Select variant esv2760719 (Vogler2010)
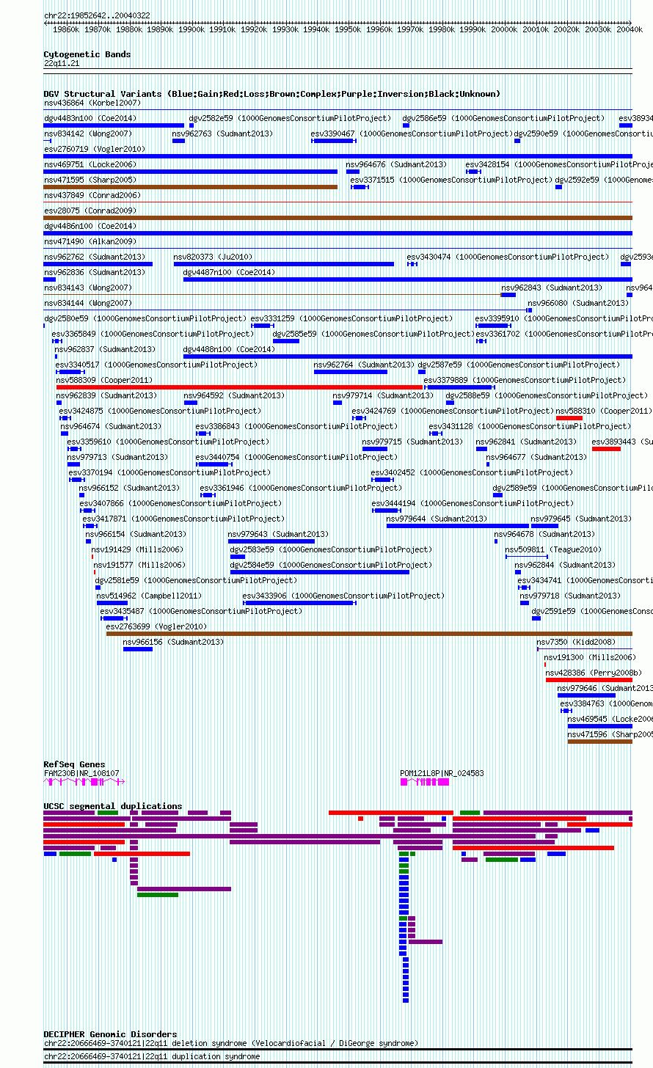The width and height of the screenshot is (653, 1068). tap(338, 156)
